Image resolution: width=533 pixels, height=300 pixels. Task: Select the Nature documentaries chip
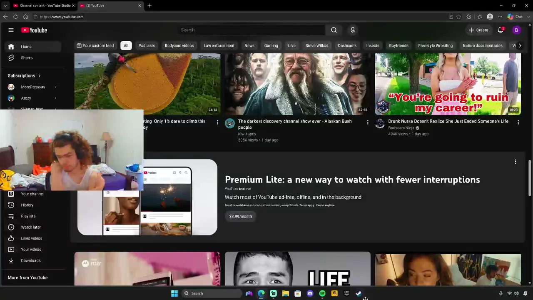[483, 45]
